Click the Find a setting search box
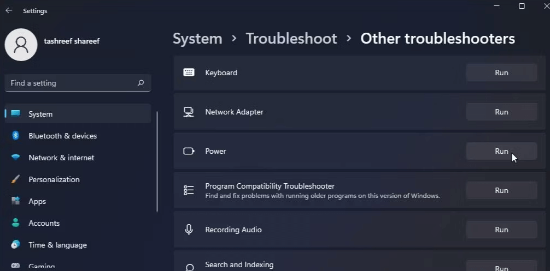This screenshot has height=271, width=550. pos(71,83)
